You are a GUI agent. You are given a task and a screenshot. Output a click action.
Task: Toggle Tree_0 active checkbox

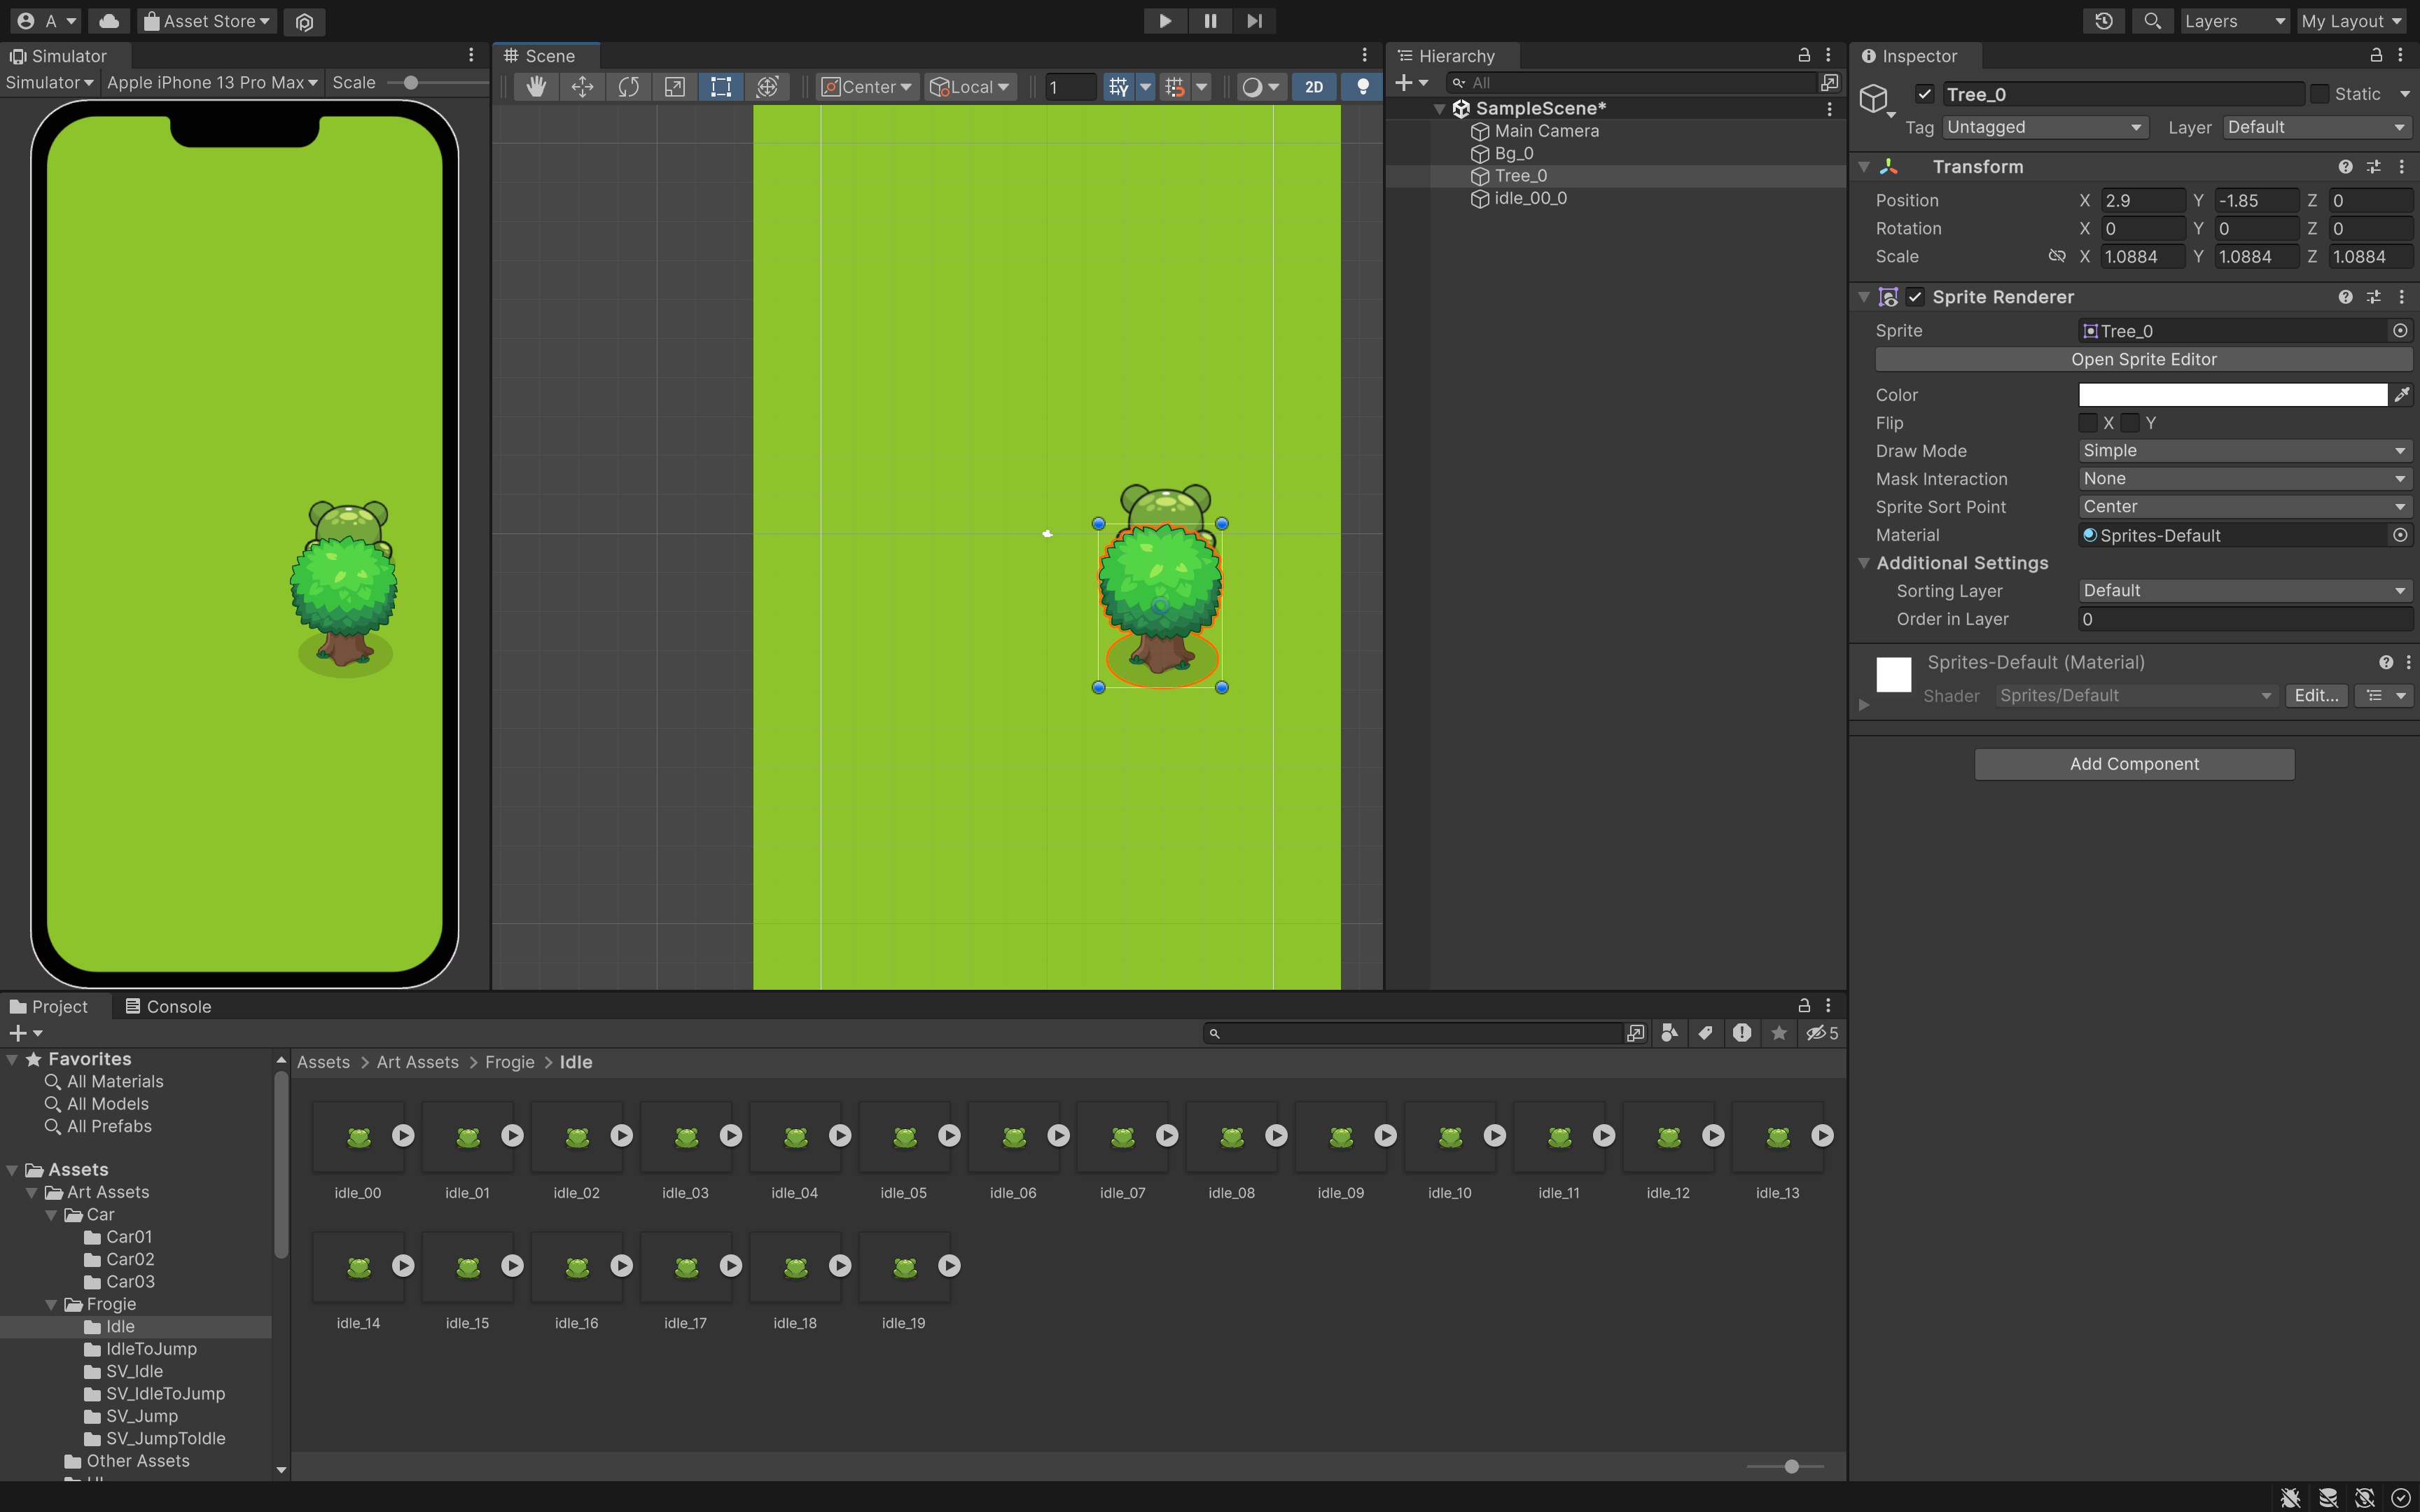(x=1924, y=94)
